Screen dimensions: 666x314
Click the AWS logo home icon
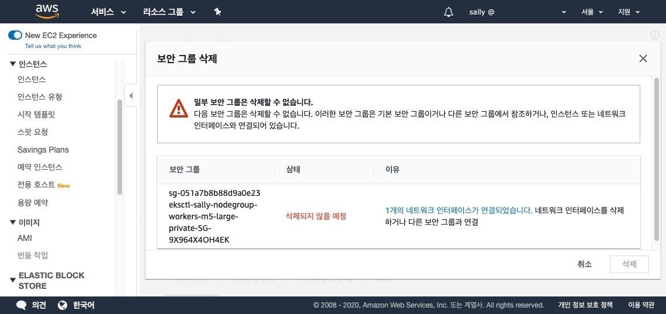[x=47, y=11]
